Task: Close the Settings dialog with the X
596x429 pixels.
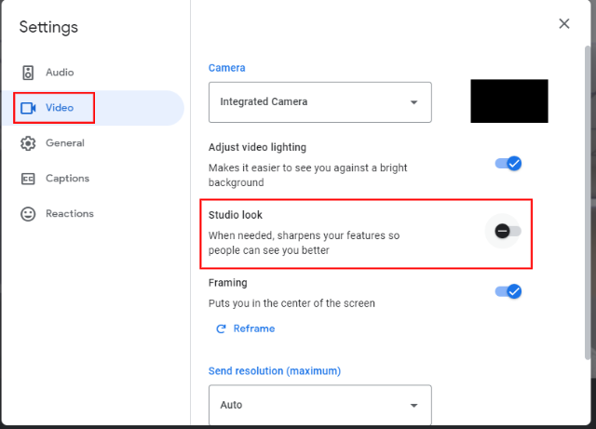Action: (x=564, y=23)
